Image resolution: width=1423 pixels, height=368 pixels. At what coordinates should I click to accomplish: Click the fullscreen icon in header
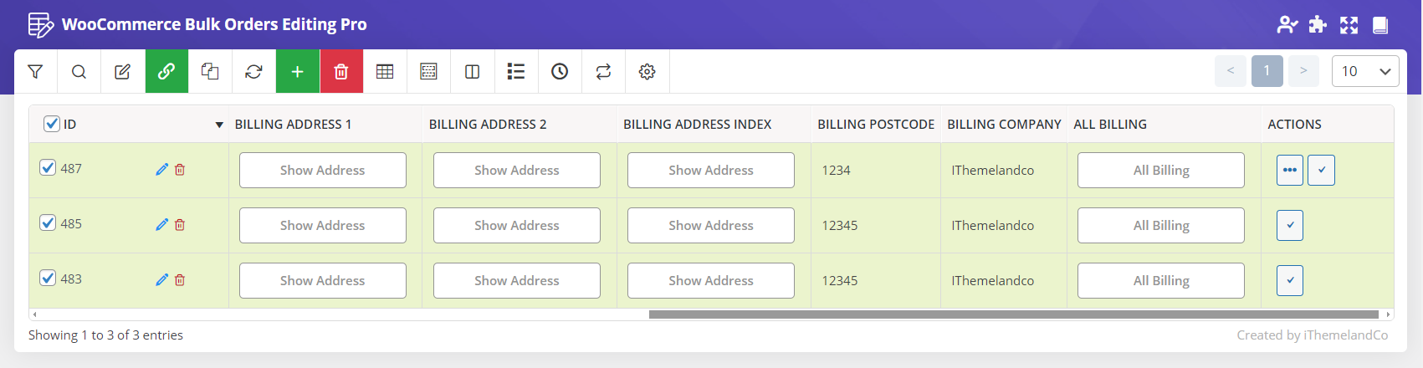[x=1349, y=25]
